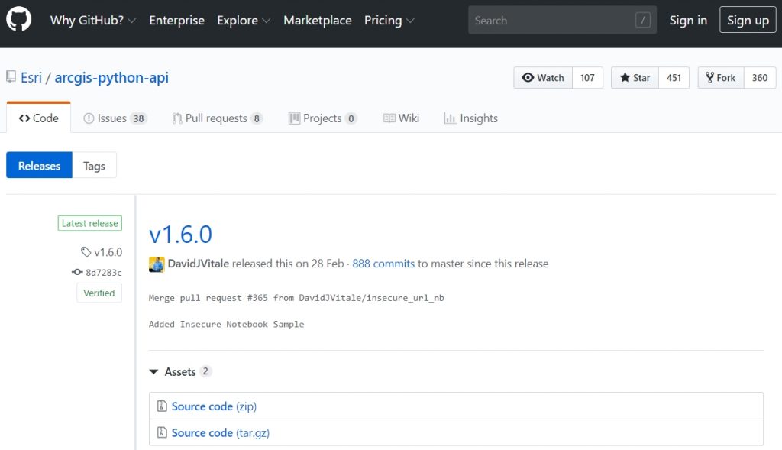This screenshot has width=782, height=450.
Task: Click the eye icon on Watch button
Action: (527, 77)
